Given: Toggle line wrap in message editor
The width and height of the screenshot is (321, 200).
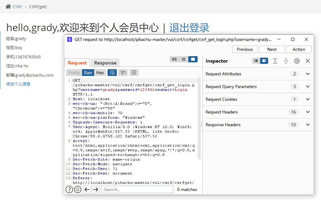Looking at the screenshot, I should click(x=112, y=73).
